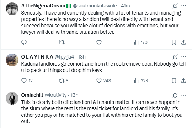Viewport: 192px width, 128px height.
Task: Share OLAYINKA's Kaduna landlords tweet
Action: click(x=183, y=80)
